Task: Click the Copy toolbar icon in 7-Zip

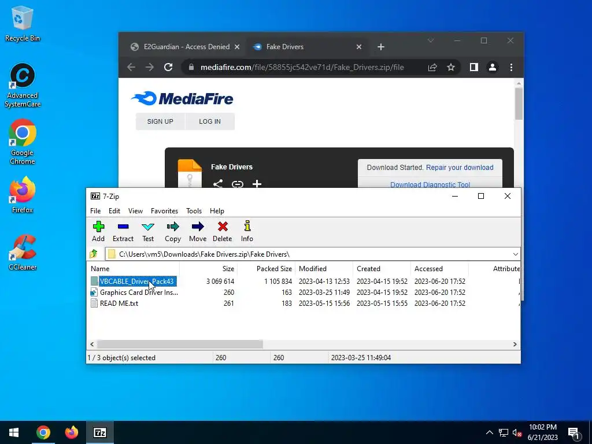Action: click(173, 231)
